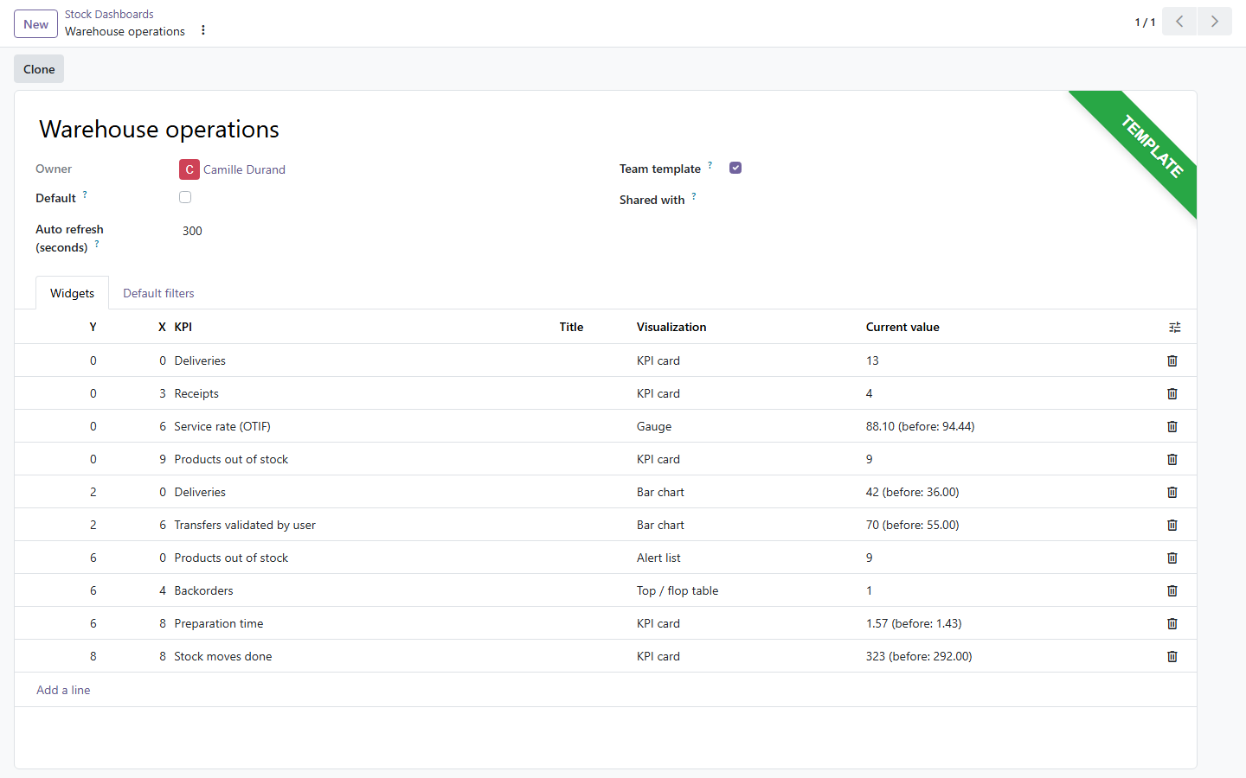Sort by the Title column header

(594, 327)
